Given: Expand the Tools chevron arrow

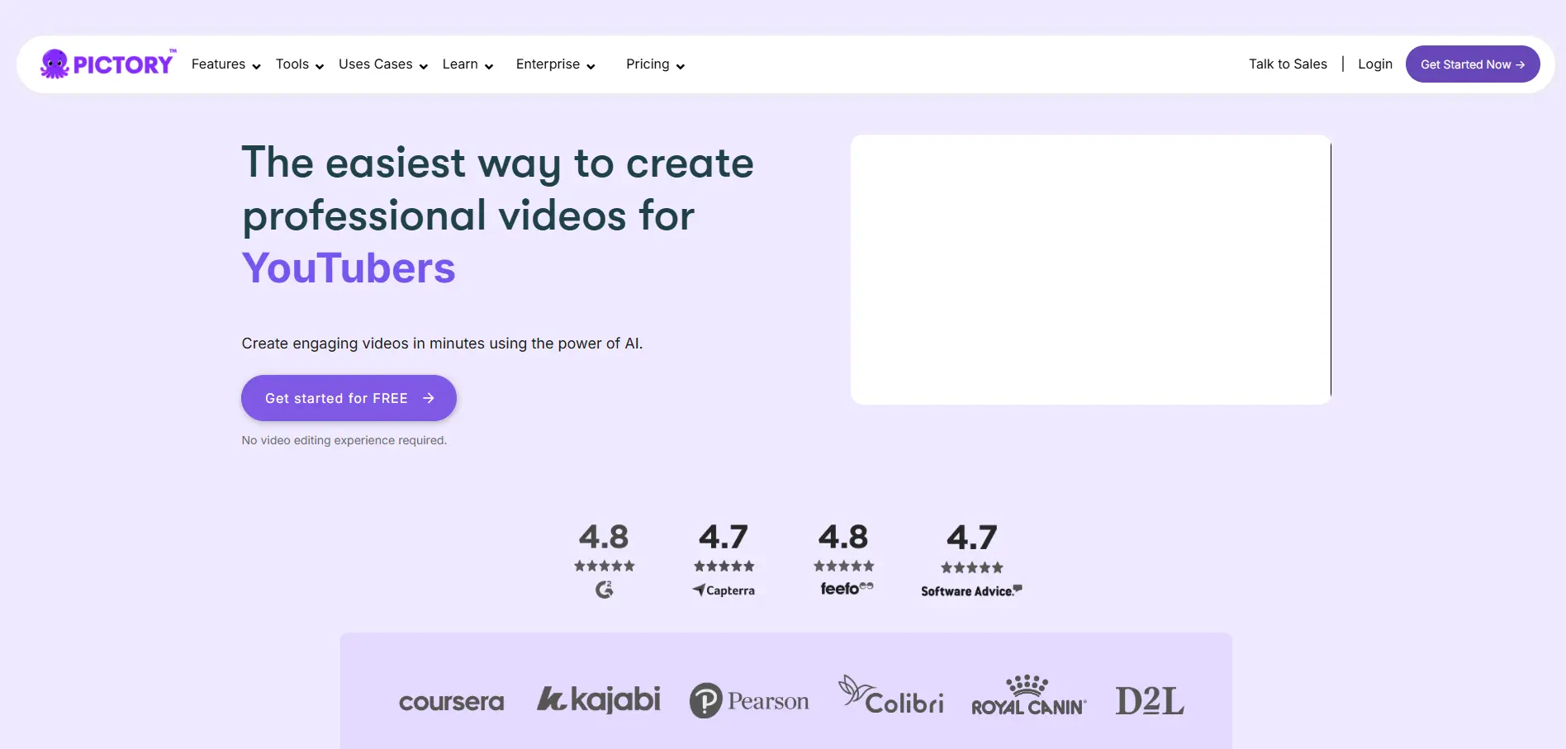Looking at the screenshot, I should pos(320,67).
